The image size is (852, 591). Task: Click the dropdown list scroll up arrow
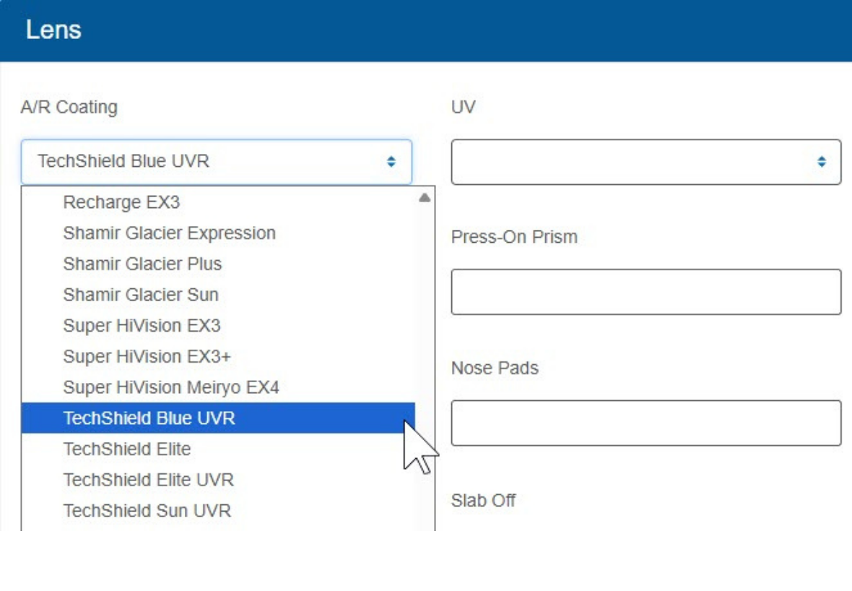coord(425,197)
